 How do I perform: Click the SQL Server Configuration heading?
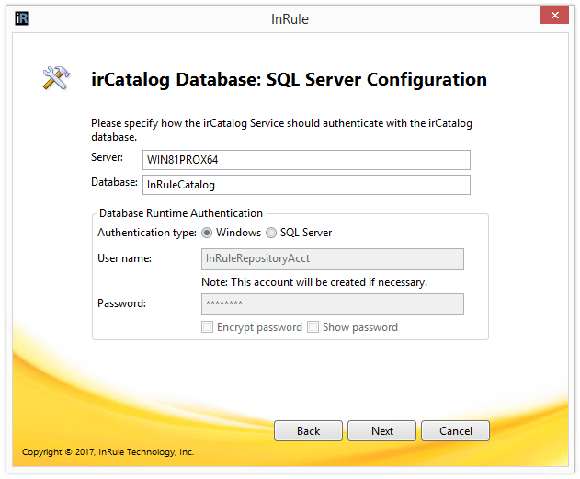[289, 79]
